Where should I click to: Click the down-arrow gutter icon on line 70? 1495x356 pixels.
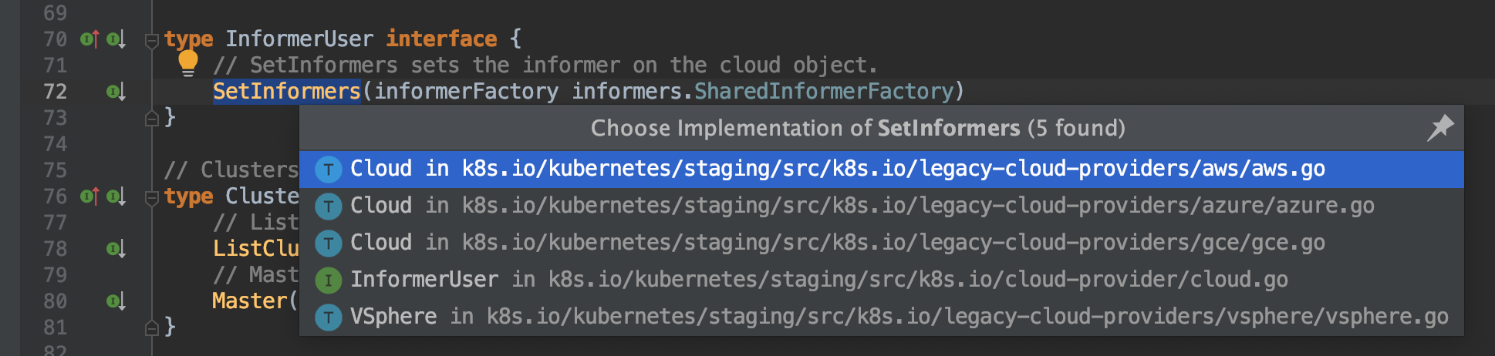[116, 39]
